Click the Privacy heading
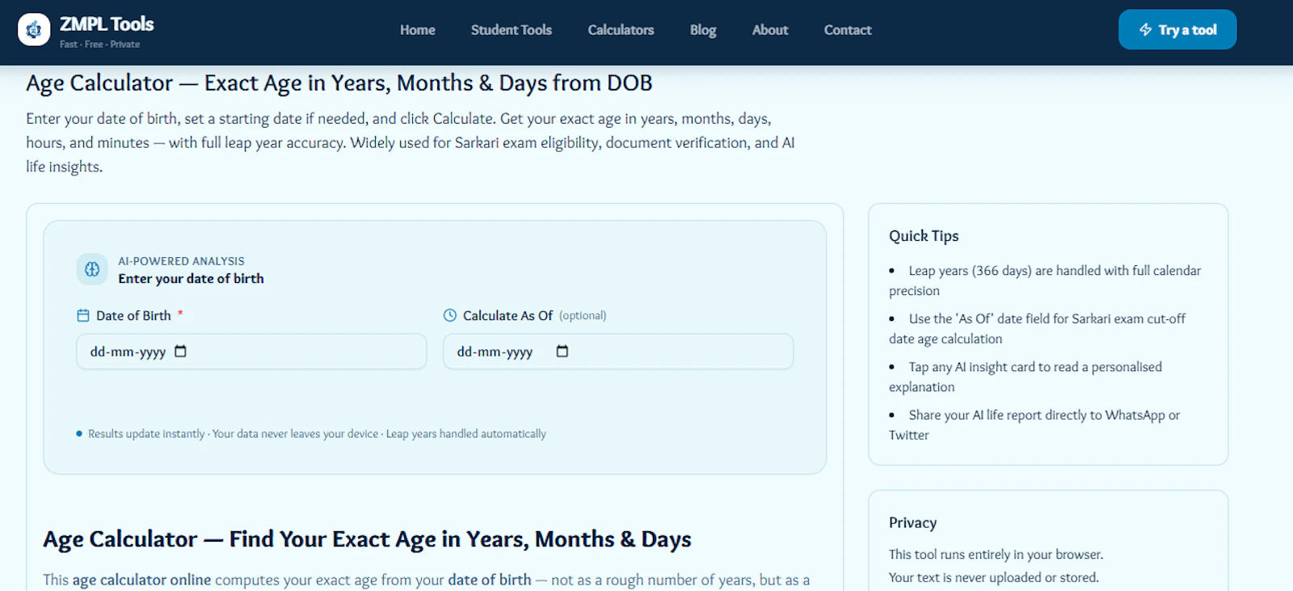The height and width of the screenshot is (591, 1293). click(x=912, y=523)
